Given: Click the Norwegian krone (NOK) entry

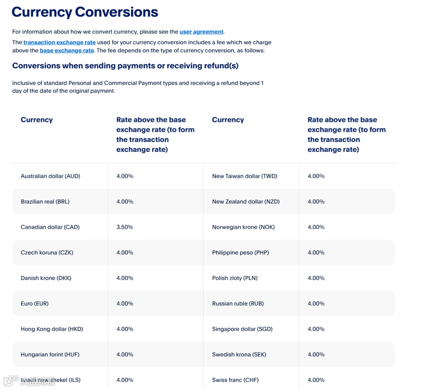Looking at the screenshot, I should 244,227.
